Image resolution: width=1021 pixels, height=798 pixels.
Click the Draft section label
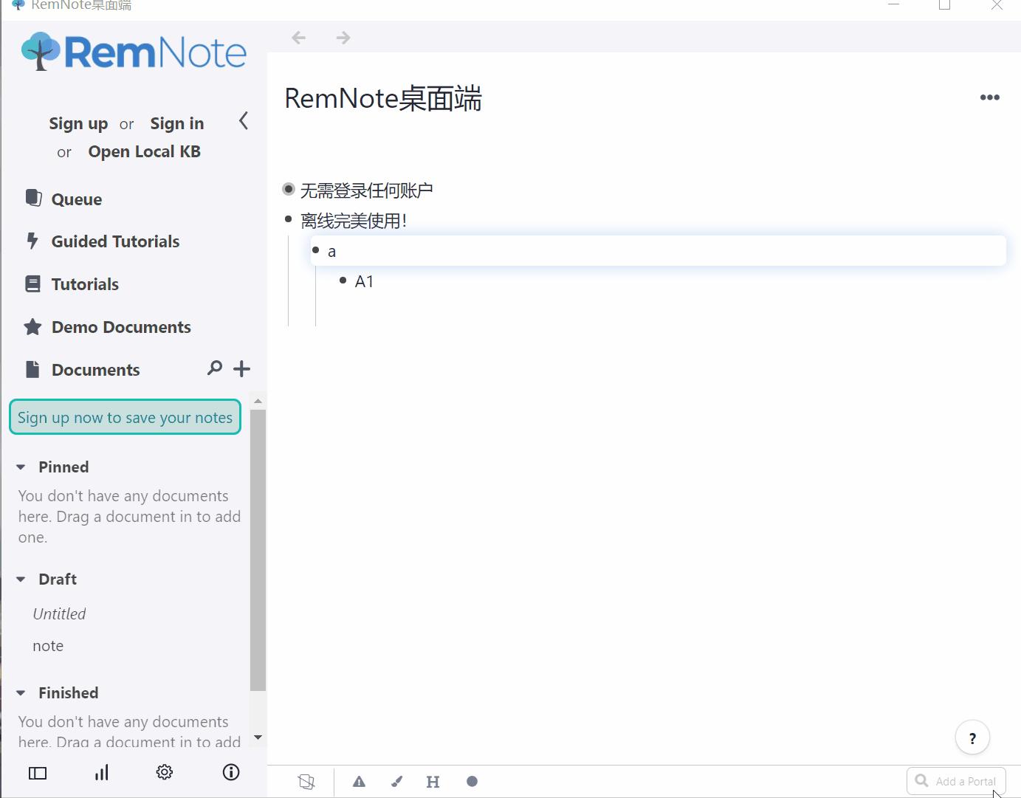(x=58, y=579)
